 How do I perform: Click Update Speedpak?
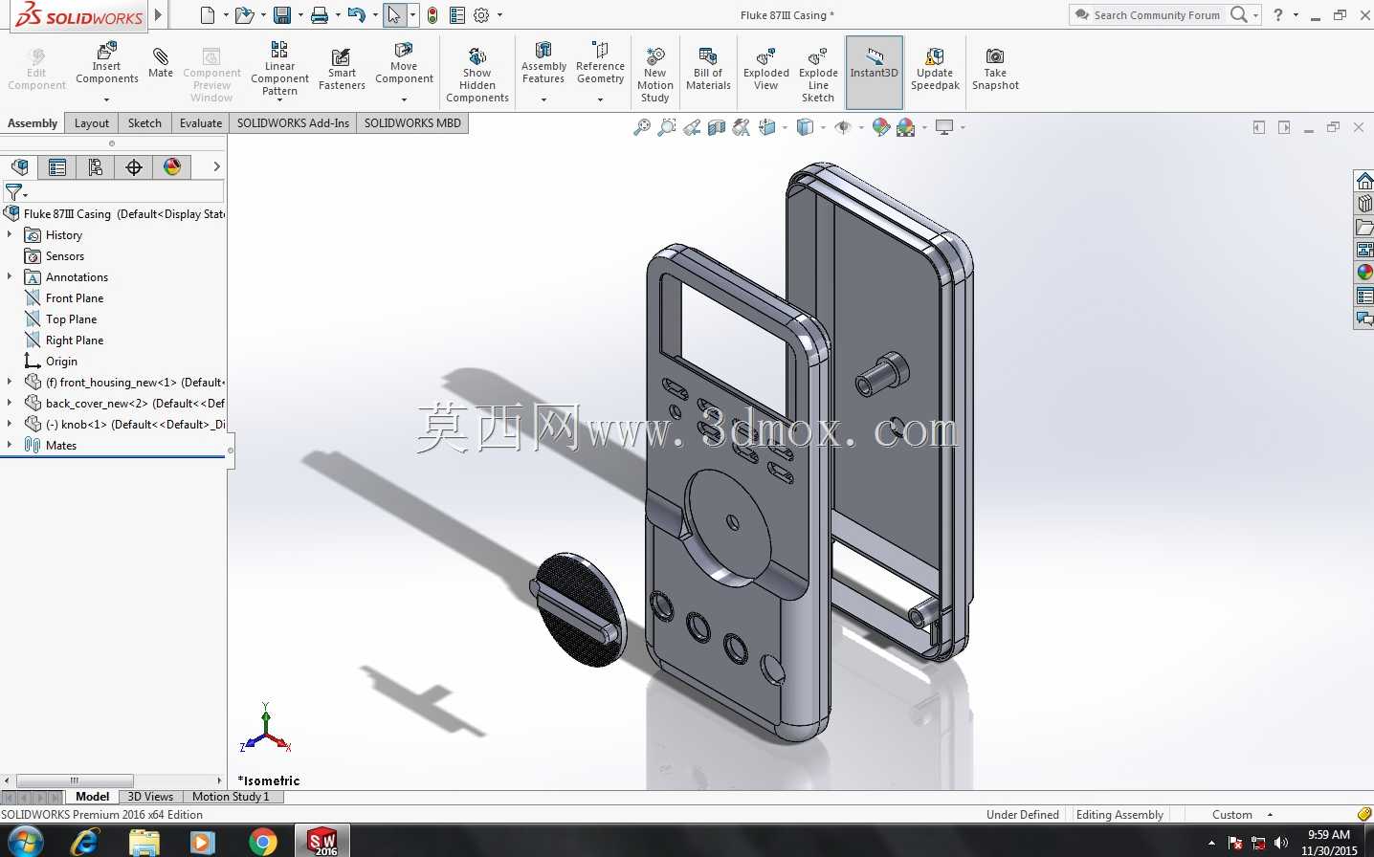pyautogui.click(x=935, y=69)
